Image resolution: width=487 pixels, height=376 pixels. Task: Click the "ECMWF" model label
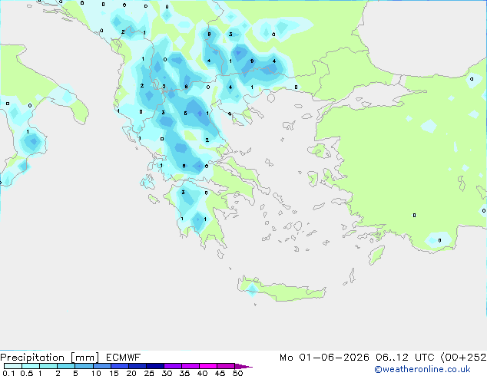click(124, 358)
